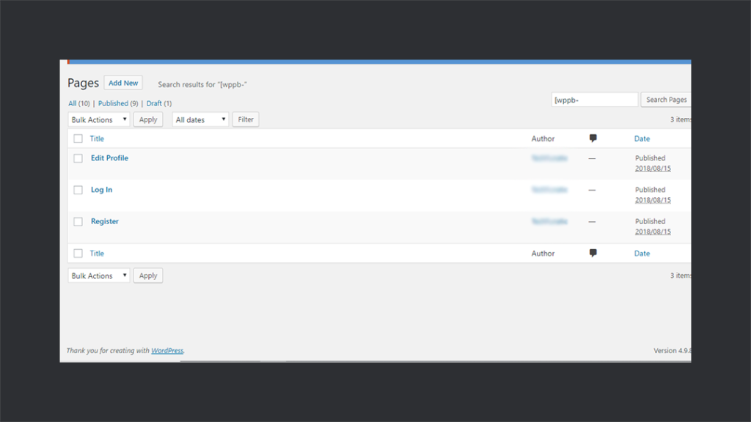Open the Edit Profile page
Viewport: 751px width, 422px height.
[x=109, y=158]
